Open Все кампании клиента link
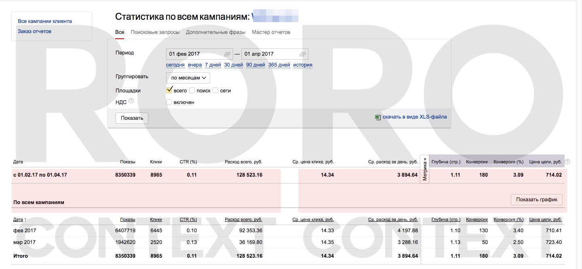This screenshot has width=582, height=269. tap(45, 21)
